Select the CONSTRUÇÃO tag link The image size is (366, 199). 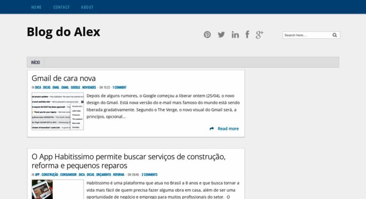point(50,175)
